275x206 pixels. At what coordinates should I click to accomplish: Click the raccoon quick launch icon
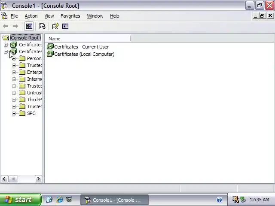[x=69, y=199]
